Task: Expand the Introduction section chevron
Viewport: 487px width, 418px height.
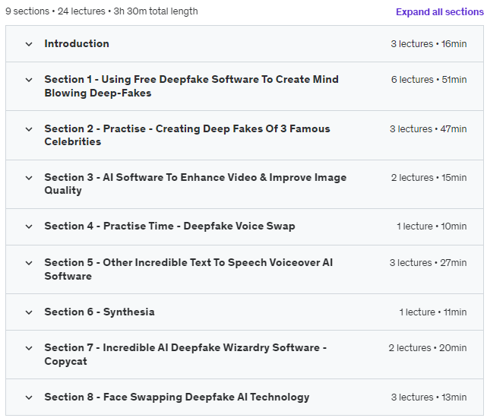Action: 29,44
